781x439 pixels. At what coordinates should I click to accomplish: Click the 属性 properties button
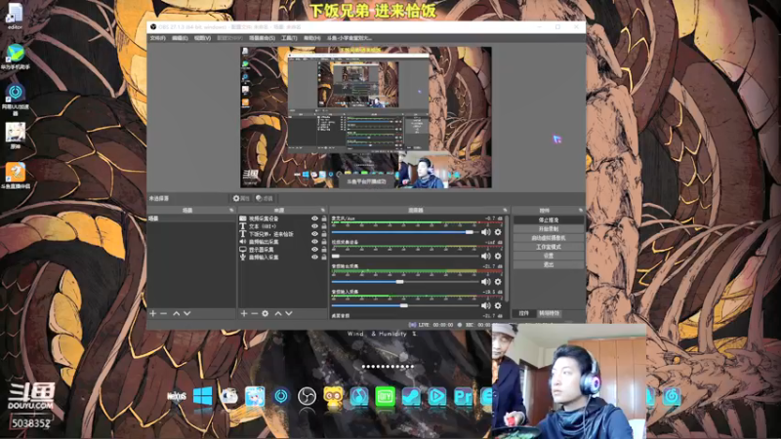[x=241, y=199]
